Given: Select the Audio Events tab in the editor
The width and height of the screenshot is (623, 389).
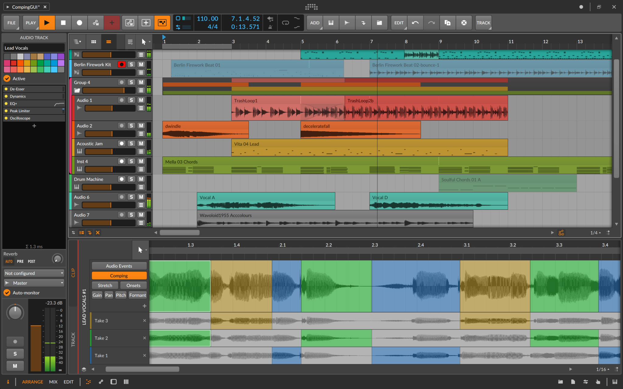Looking at the screenshot, I should pos(119,266).
